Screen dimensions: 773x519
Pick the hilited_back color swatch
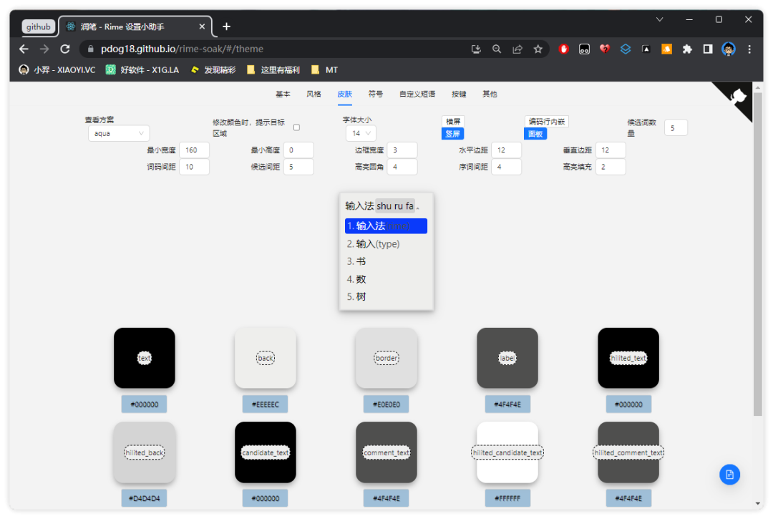144,452
